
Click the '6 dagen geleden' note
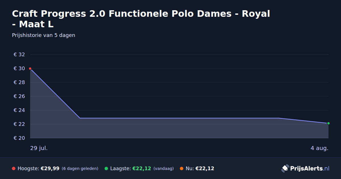pos(80,168)
